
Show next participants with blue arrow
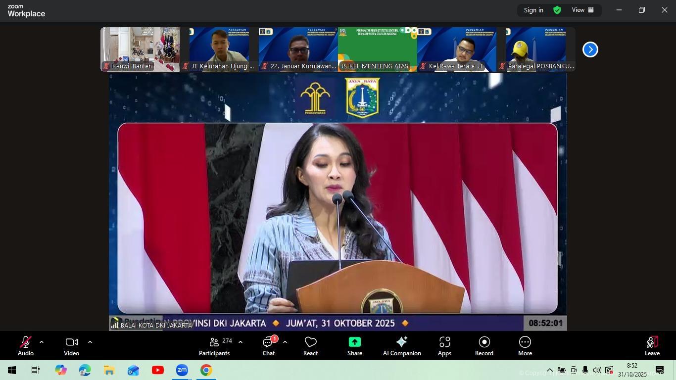(x=590, y=49)
